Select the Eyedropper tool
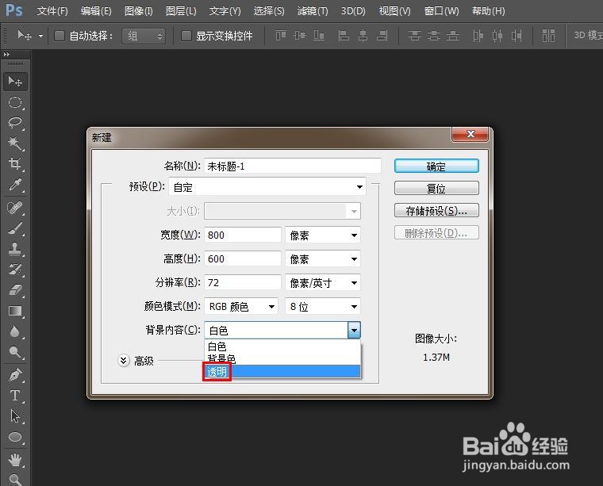The width and height of the screenshot is (603, 486). click(x=15, y=185)
